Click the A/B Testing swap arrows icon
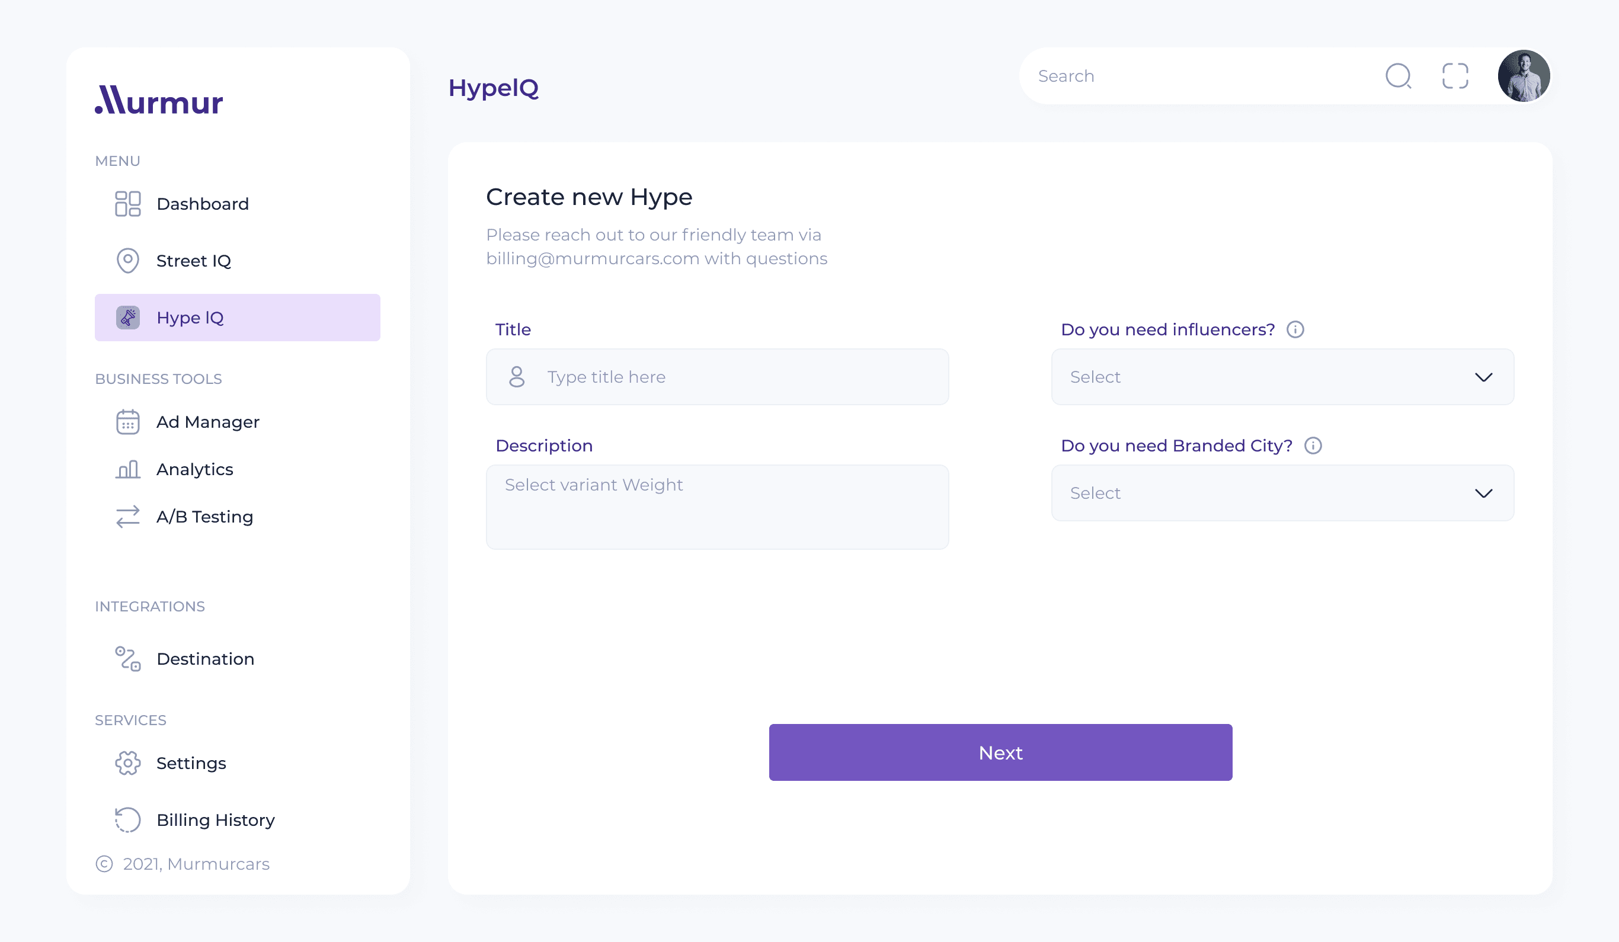The width and height of the screenshot is (1619, 942). coord(128,517)
